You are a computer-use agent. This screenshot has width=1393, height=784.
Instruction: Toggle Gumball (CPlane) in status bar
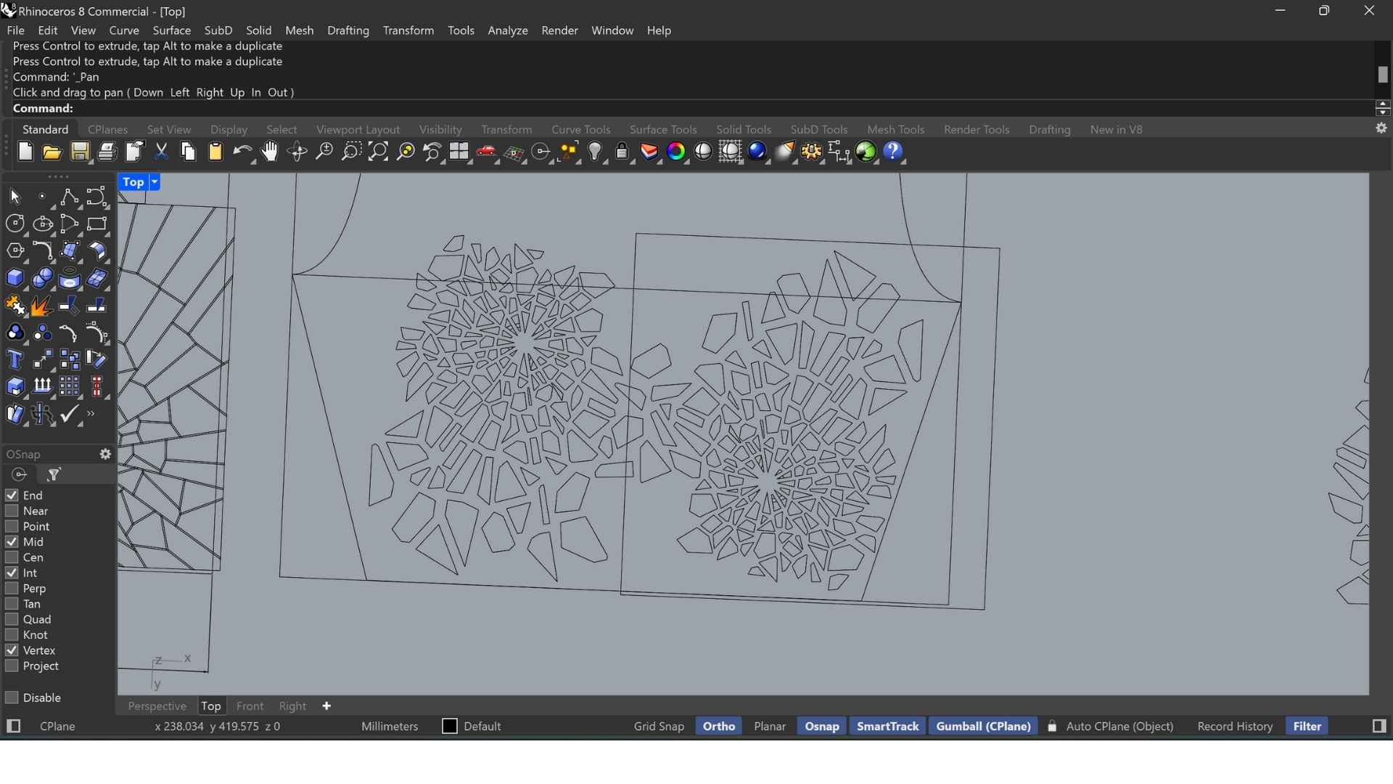click(x=984, y=727)
